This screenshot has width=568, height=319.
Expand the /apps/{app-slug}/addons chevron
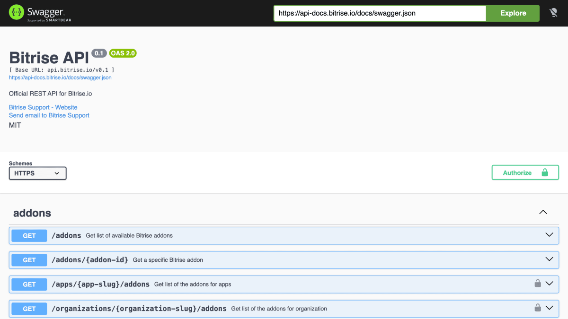pyautogui.click(x=549, y=284)
